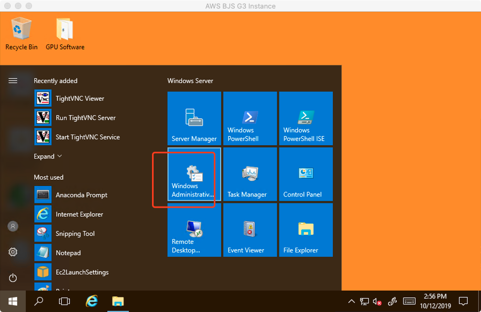
Task: Open the Server Manager tile
Action: (194, 118)
